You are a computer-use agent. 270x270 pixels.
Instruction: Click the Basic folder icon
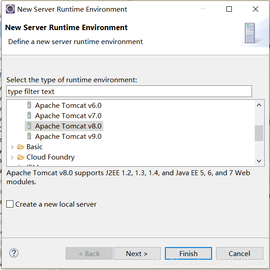point(21,147)
